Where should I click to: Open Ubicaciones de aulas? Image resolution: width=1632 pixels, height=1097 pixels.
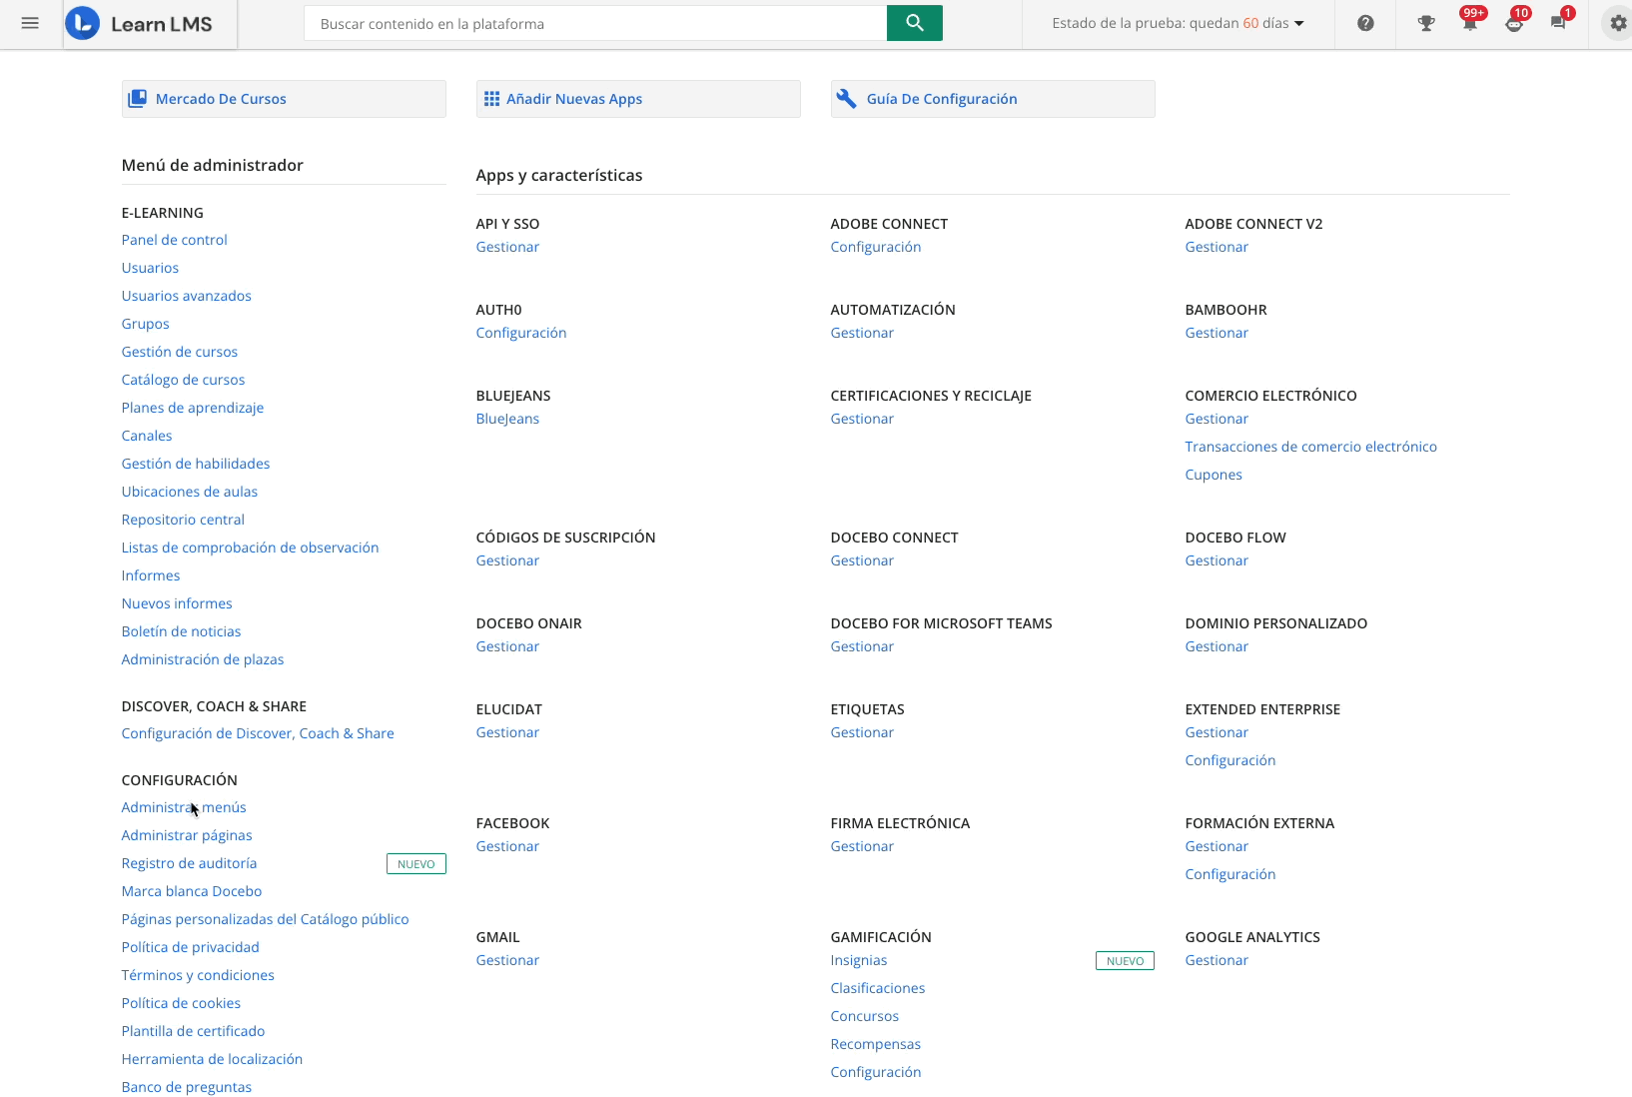coord(189,492)
